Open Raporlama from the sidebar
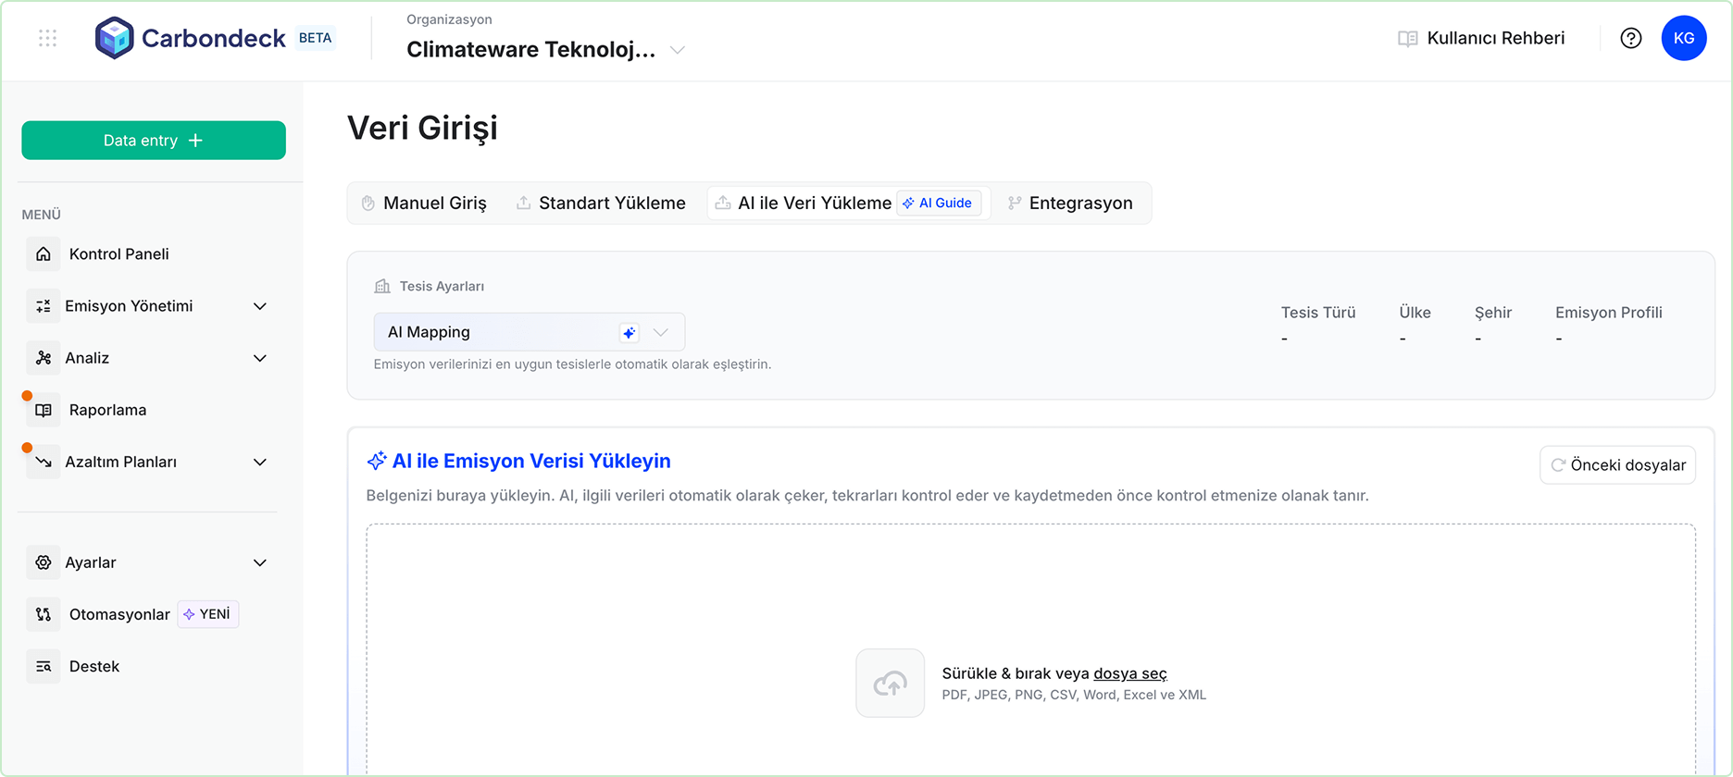 [x=107, y=410]
